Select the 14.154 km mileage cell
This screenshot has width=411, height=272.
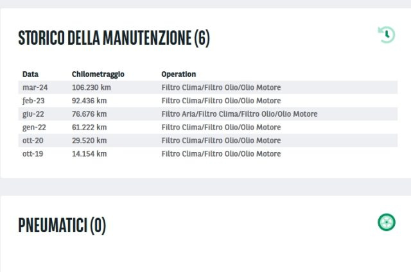coord(89,154)
